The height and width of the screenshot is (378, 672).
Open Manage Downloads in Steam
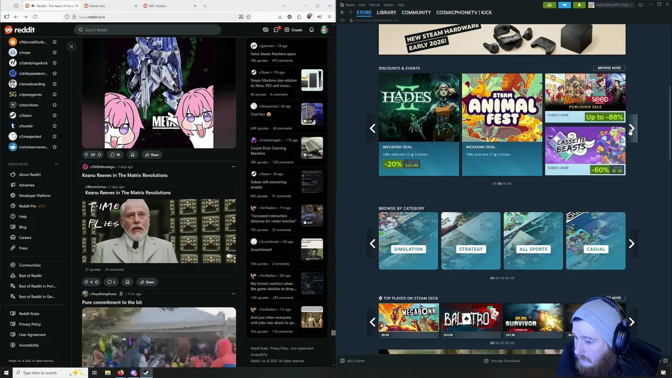click(x=502, y=361)
